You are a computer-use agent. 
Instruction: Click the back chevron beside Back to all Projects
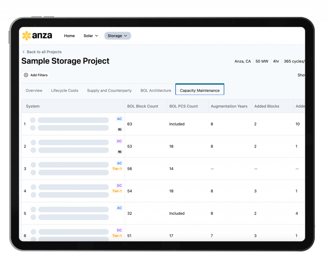(x=23, y=52)
